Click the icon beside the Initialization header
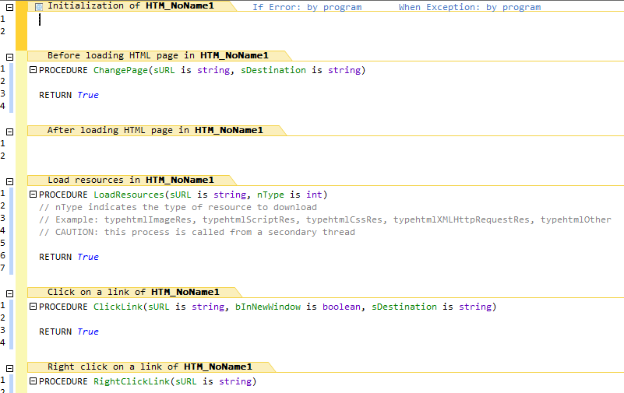The image size is (624, 393). tap(39, 6)
